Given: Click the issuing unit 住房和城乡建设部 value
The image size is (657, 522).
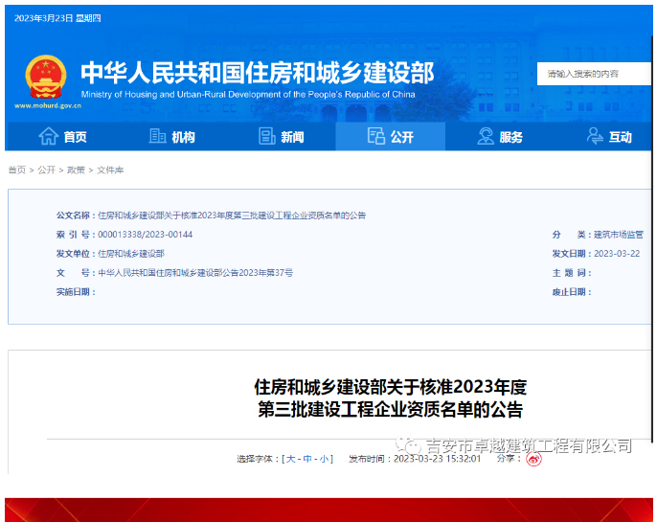Looking at the screenshot, I should pyautogui.click(x=131, y=254).
